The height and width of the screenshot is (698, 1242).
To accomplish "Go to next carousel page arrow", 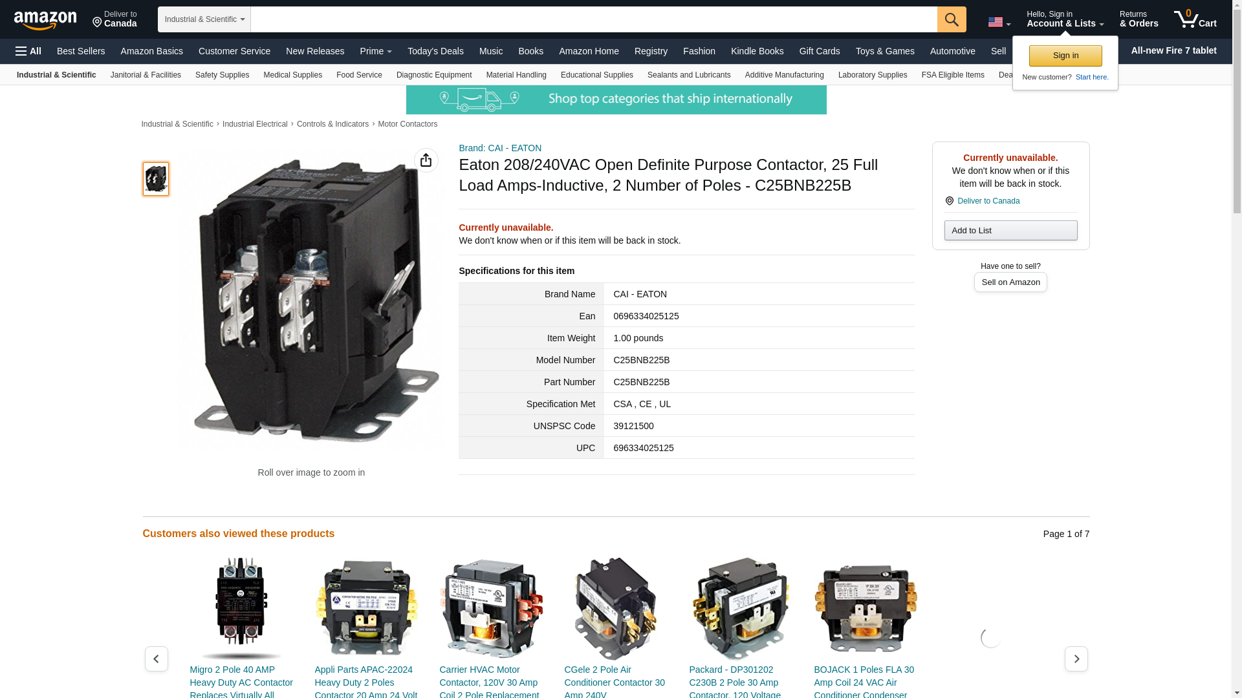I will click(1076, 659).
